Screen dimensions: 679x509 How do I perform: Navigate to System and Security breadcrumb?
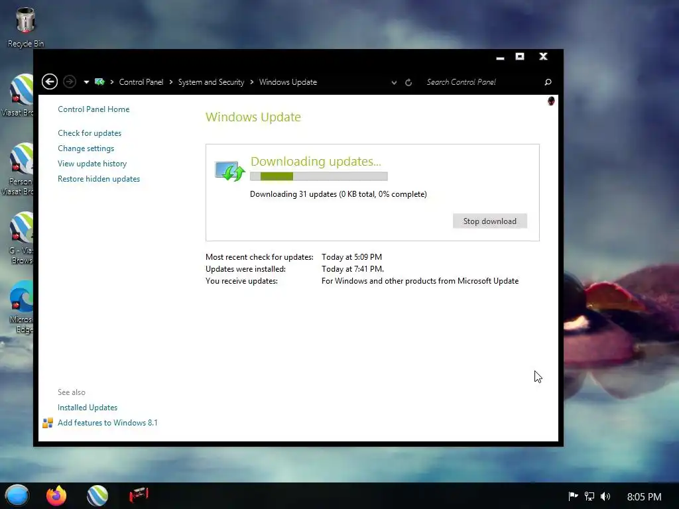212,82
